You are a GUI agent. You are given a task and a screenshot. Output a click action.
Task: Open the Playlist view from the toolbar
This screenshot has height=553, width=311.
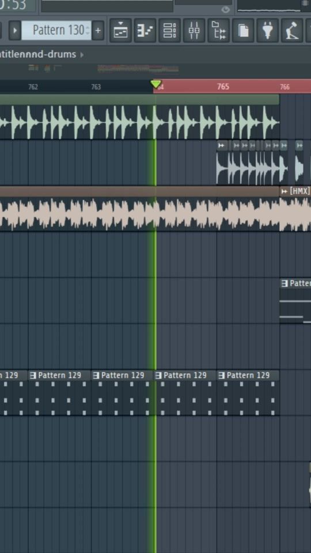pos(120,31)
